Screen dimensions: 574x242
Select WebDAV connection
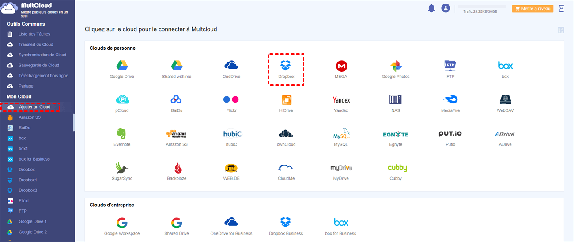(x=505, y=103)
